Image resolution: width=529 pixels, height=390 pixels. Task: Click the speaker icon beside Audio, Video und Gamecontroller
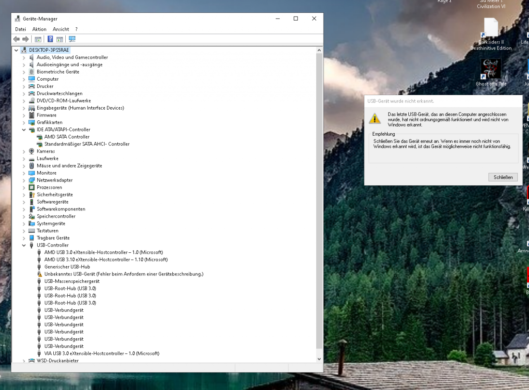pos(32,57)
